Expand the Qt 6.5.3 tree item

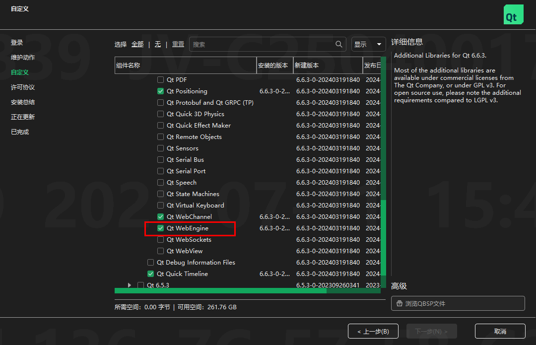(x=129, y=285)
